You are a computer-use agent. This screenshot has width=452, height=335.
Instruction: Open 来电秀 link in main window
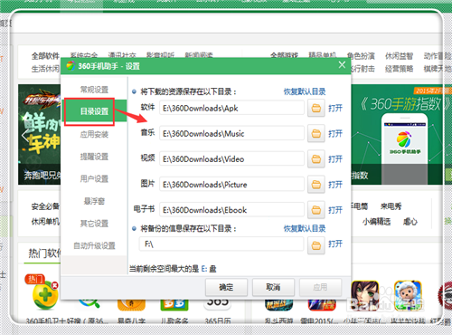[x=391, y=206]
